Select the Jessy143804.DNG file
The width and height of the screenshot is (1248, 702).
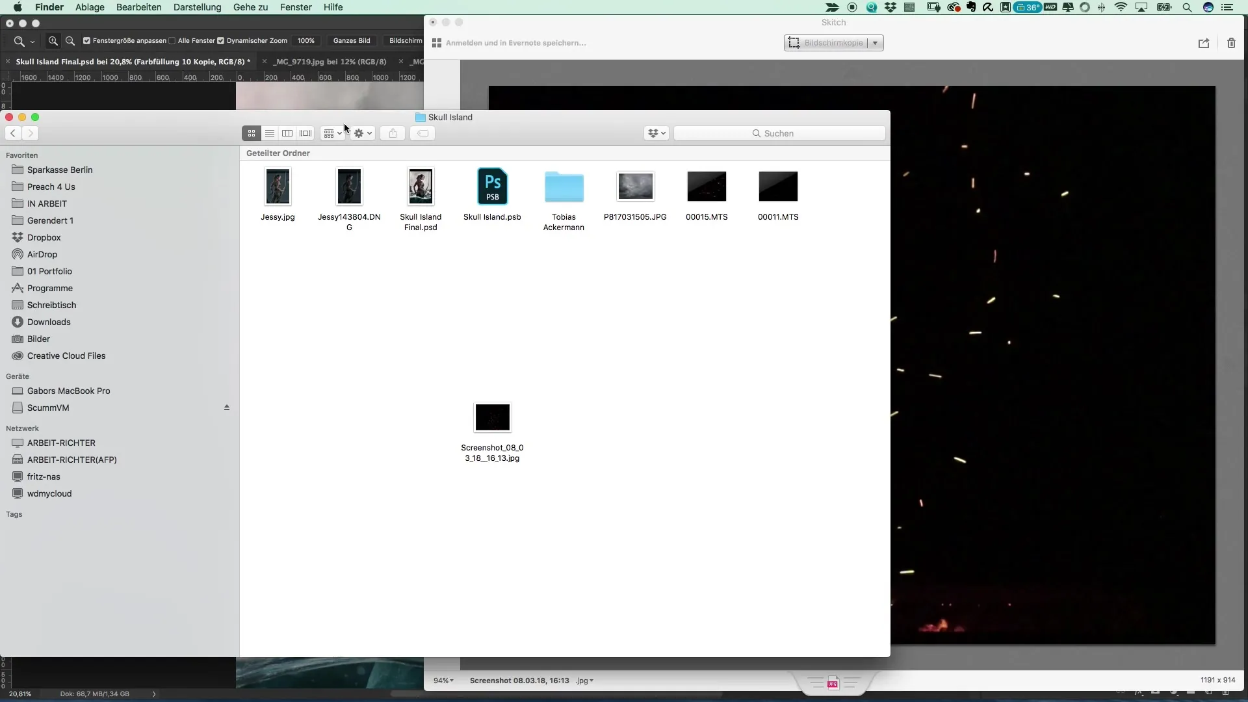(x=349, y=200)
